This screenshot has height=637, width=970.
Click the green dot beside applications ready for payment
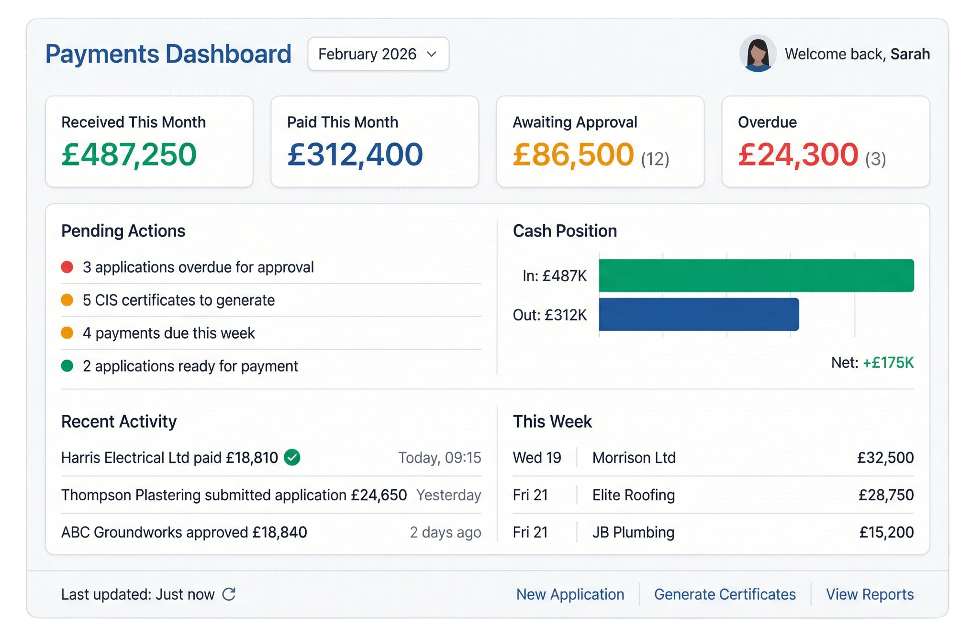67,366
